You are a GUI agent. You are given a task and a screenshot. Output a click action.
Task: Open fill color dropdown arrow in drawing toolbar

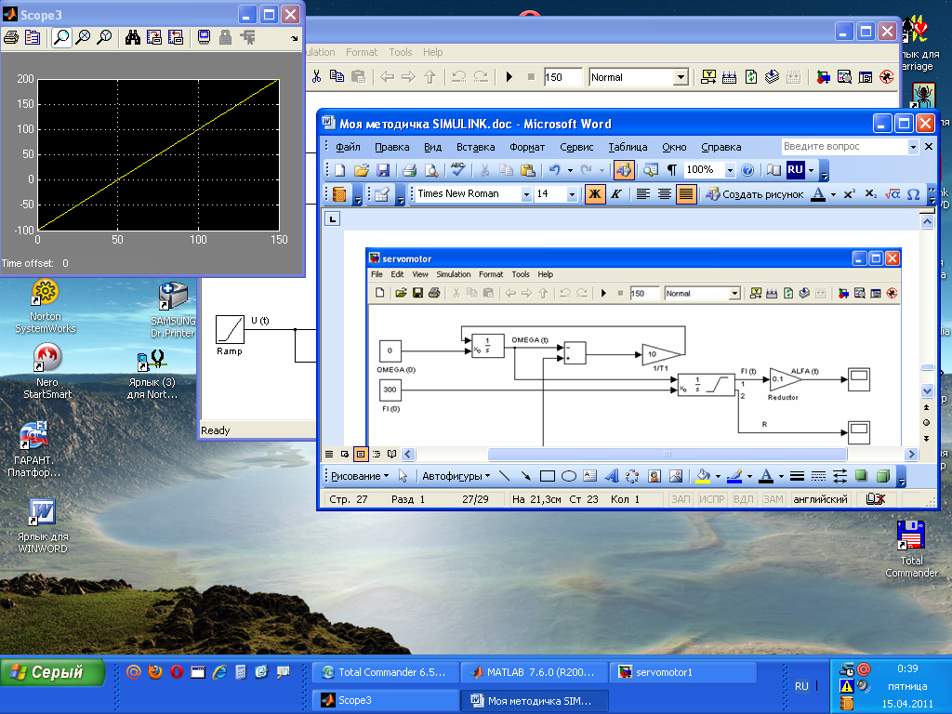coord(718,477)
